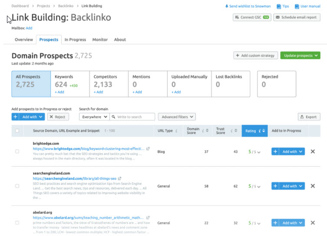
Task: Reject brightedge.com with its X icon
Action: 313,152
